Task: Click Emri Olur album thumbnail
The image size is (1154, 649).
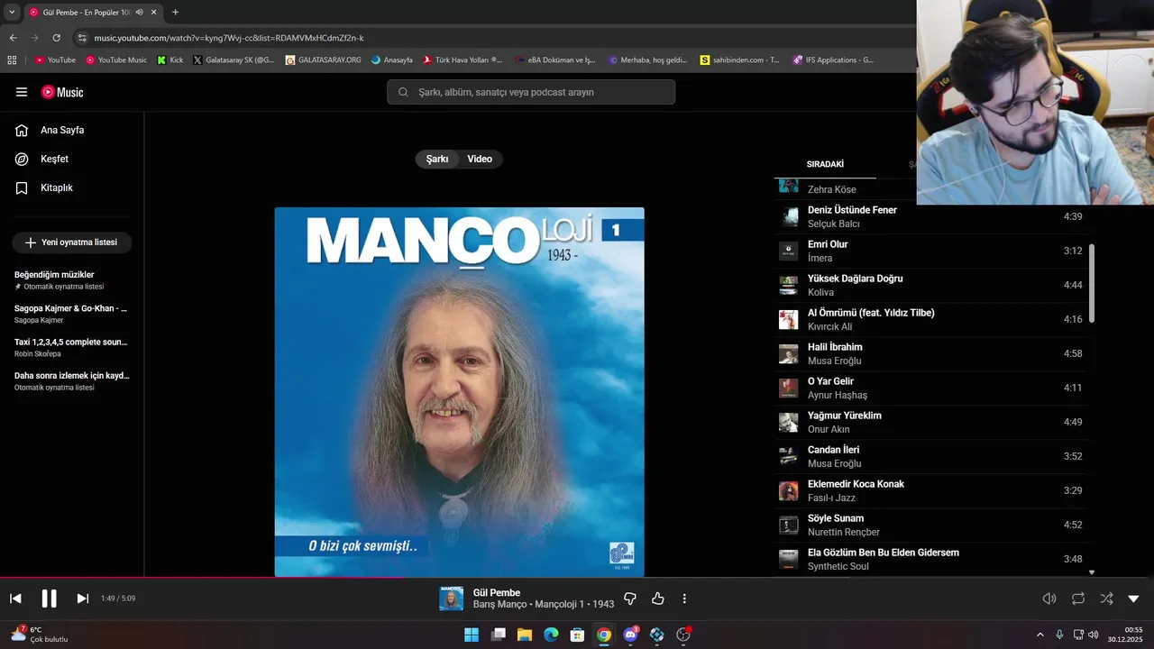Action: tap(789, 251)
